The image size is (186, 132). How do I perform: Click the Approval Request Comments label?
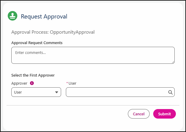tap(37, 43)
